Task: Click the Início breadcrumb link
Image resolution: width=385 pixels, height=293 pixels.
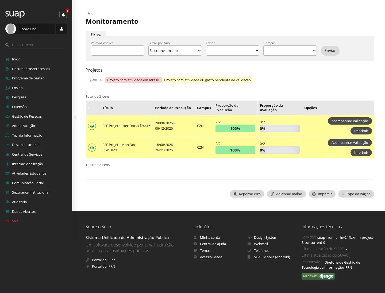Action: click(89, 13)
